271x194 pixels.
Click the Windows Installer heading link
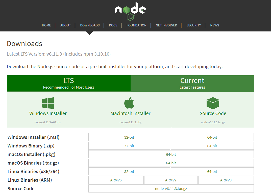[48, 113]
